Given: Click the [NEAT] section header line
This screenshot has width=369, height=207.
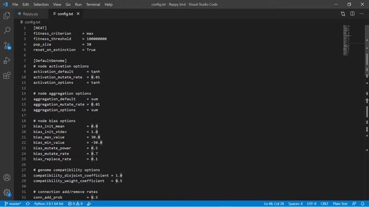Looking at the screenshot, I should click(40, 28).
